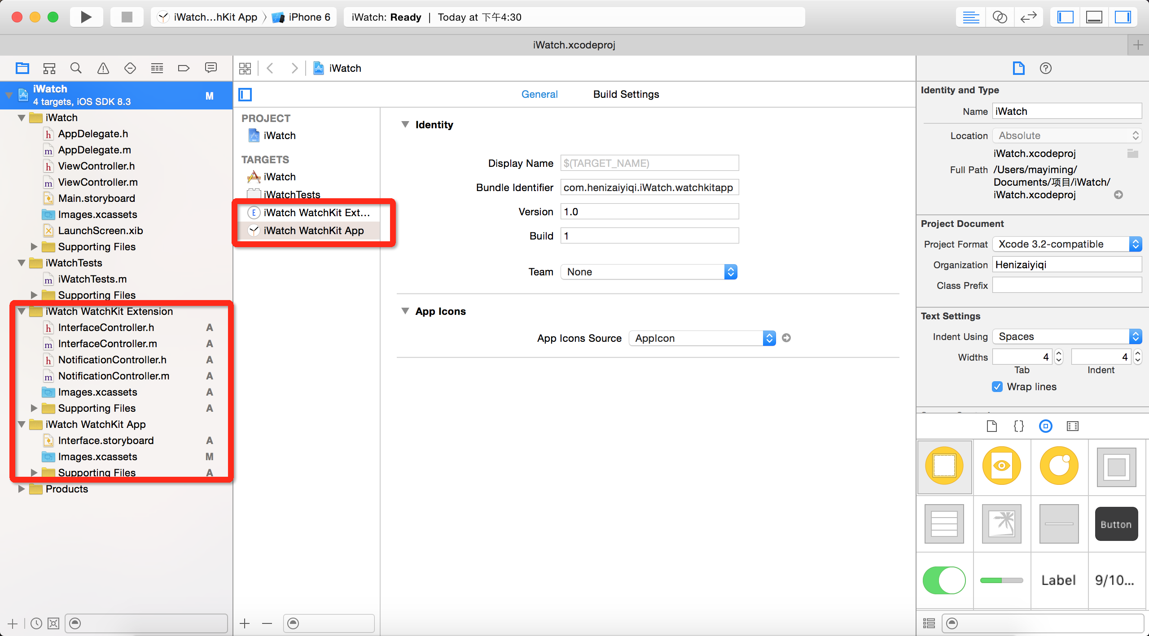The image size is (1149, 636).
Task: Adjust the Indent width stepper
Action: (1137, 357)
